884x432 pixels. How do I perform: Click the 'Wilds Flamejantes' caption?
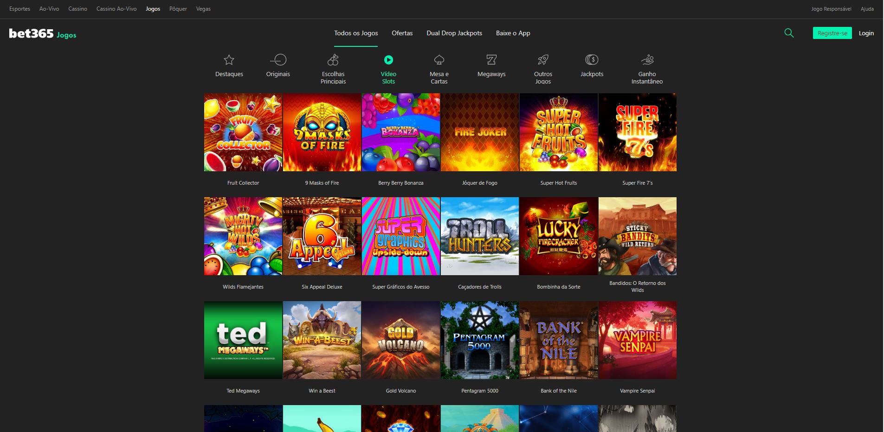(243, 287)
